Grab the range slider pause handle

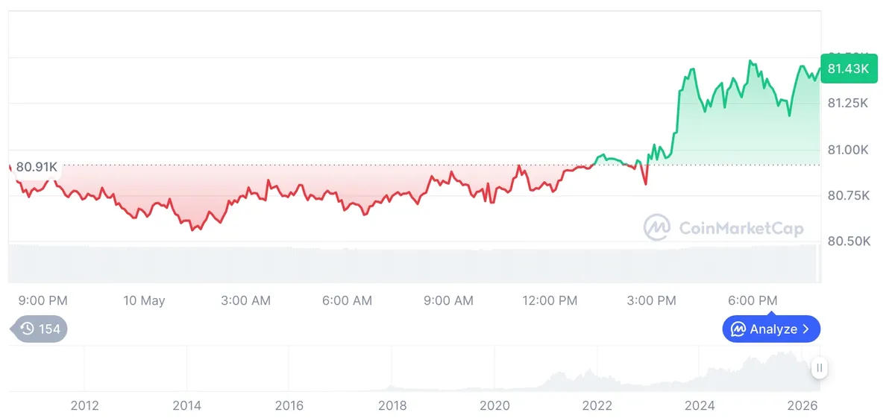point(820,367)
